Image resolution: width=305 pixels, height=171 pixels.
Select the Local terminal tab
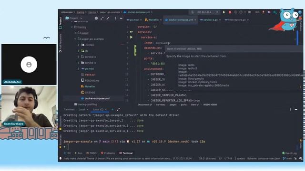82,110
